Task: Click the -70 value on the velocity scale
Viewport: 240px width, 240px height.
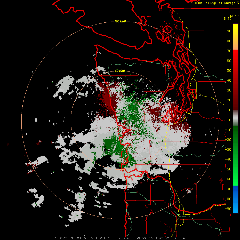Action: pos(228,189)
